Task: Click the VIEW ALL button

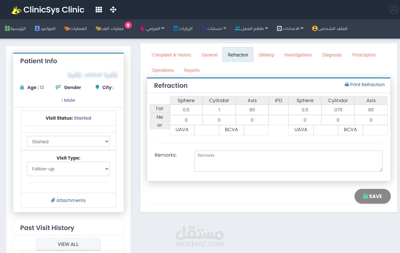Action: coord(68,244)
